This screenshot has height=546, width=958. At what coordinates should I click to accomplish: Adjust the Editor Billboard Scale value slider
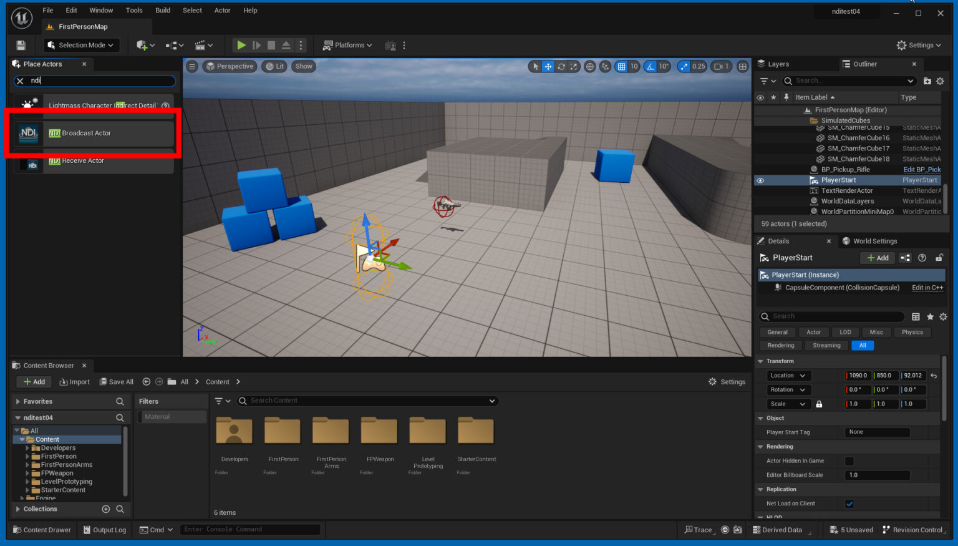(x=877, y=475)
